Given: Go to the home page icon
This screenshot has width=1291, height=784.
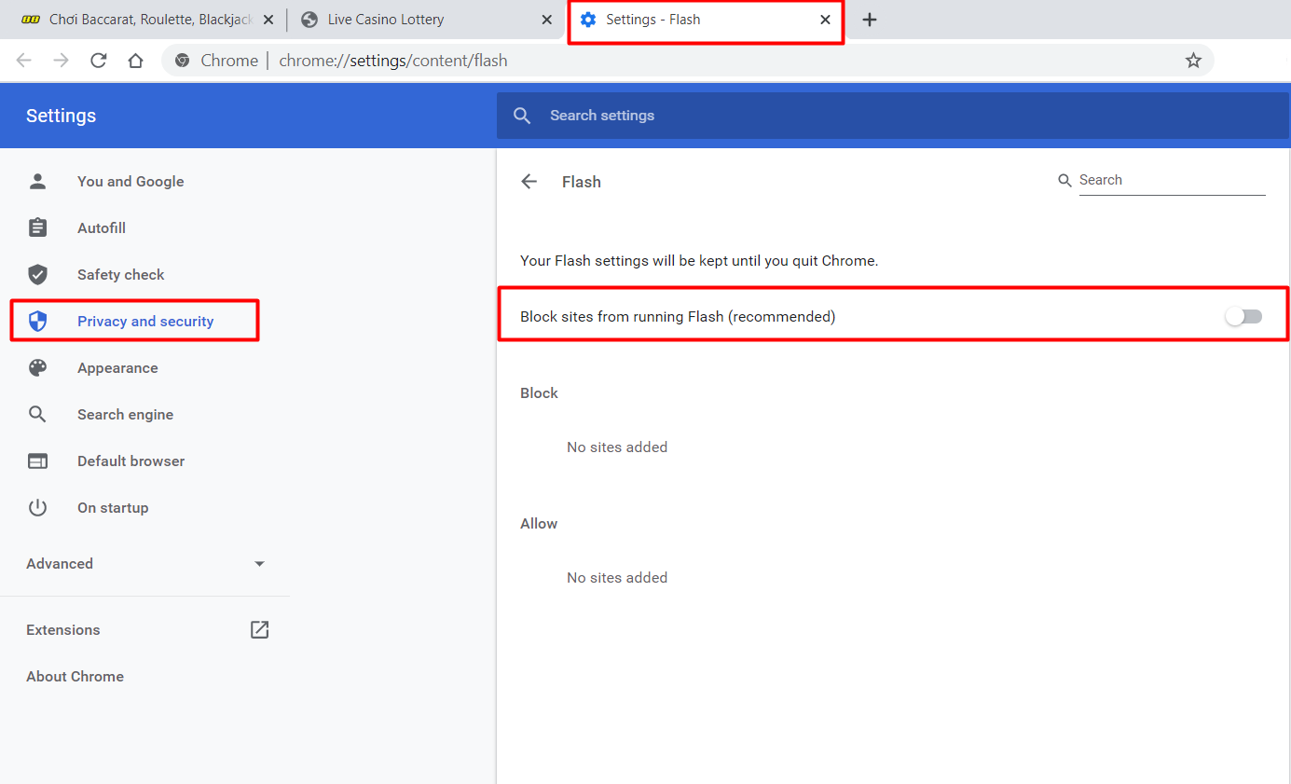Looking at the screenshot, I should pyautogui.click(x=136, y=61).
